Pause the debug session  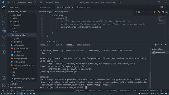coord(139,12)
